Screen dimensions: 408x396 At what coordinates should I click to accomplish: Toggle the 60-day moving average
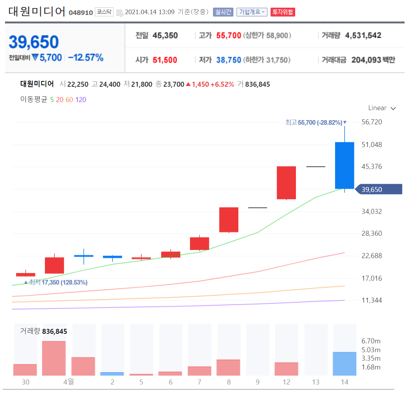pos(69,100)
